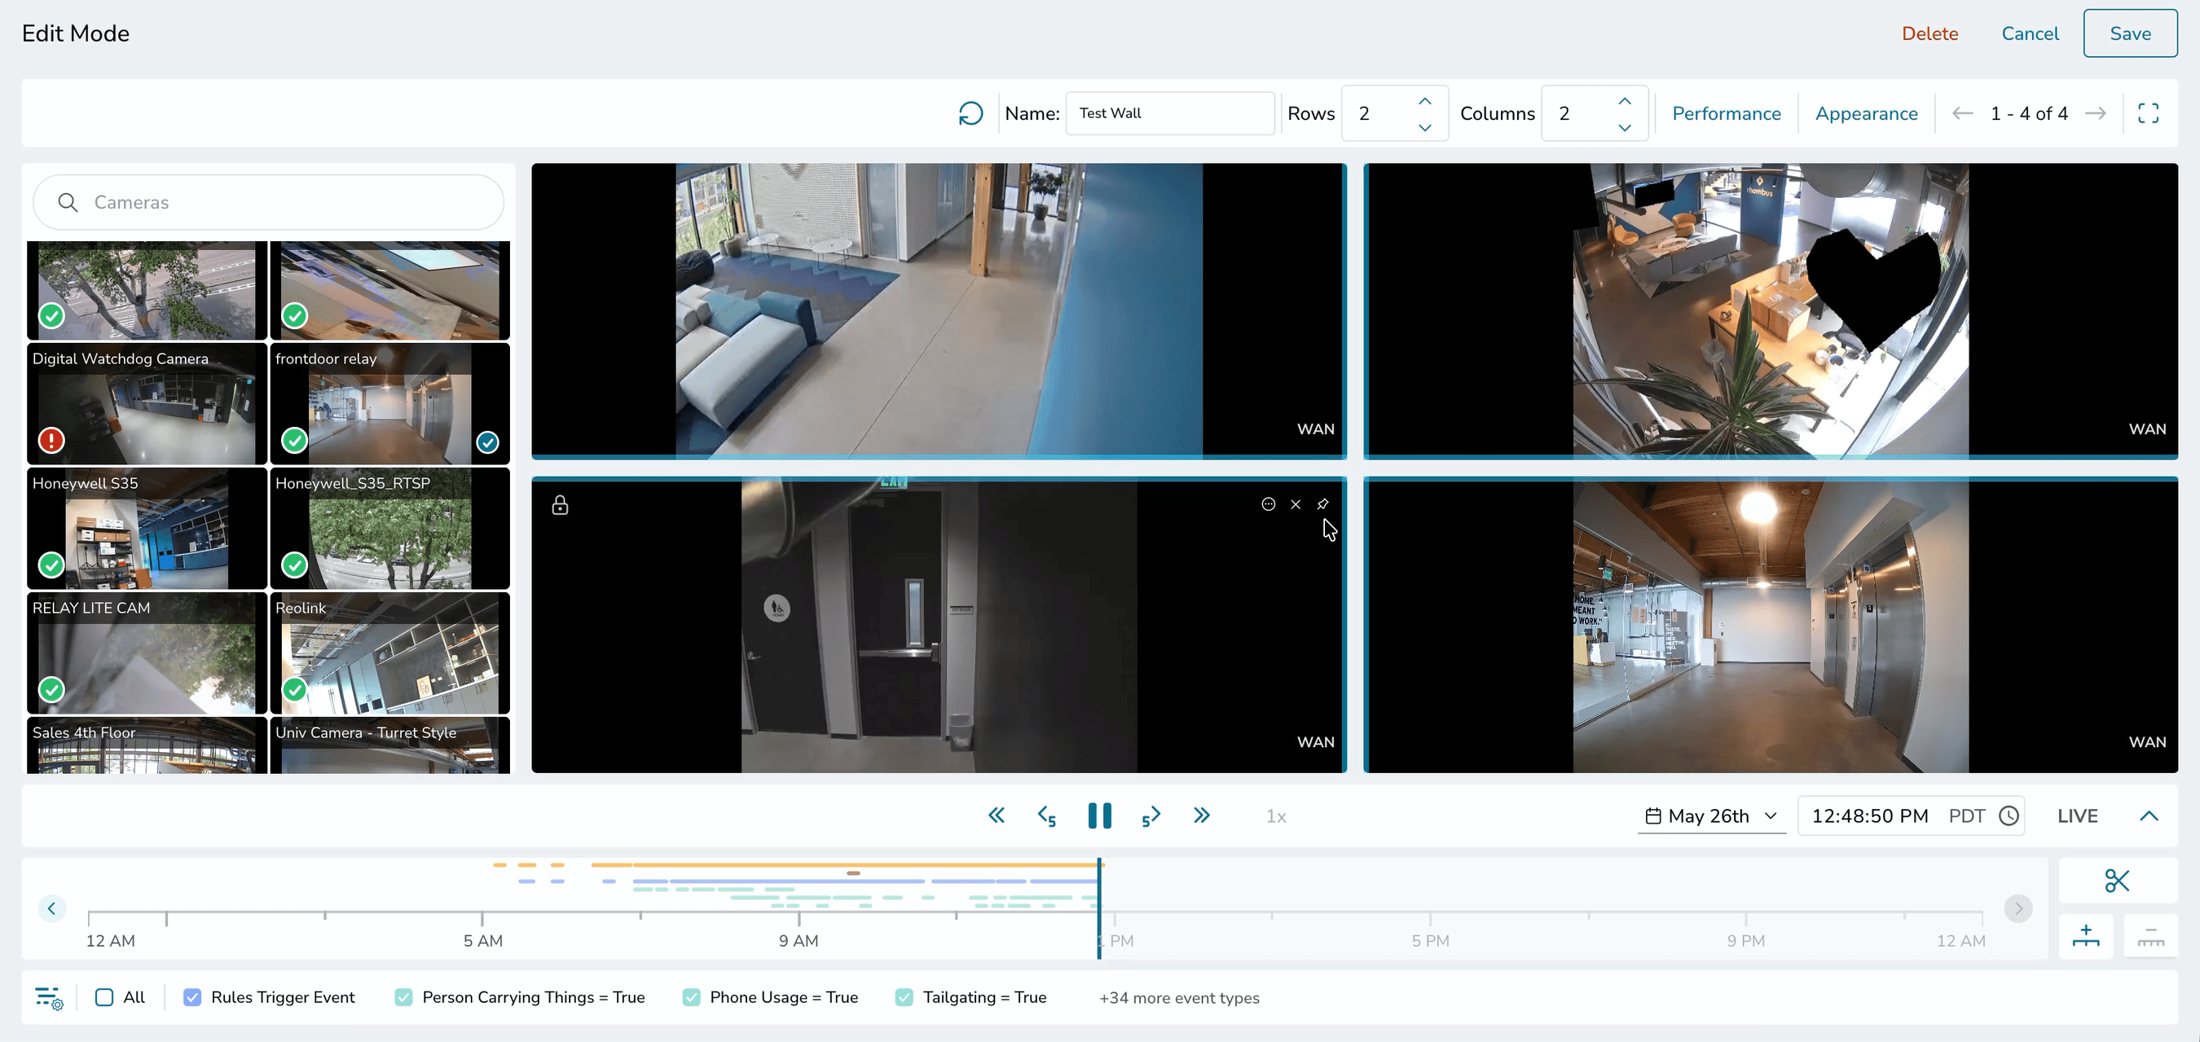
Task: Select the Sales 4th Floor thumbnail
Action: point(147,745)
